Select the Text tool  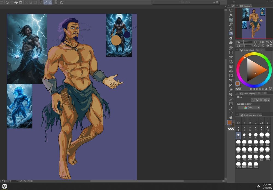[231, 15]
